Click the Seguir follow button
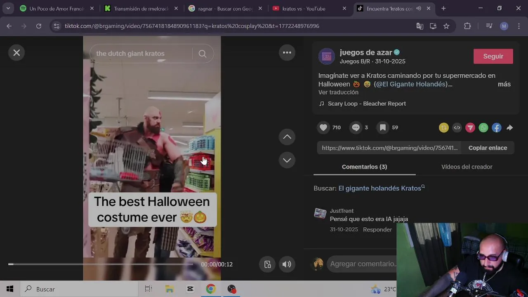This screenshot has width=528, height=297. click(493, 57)
